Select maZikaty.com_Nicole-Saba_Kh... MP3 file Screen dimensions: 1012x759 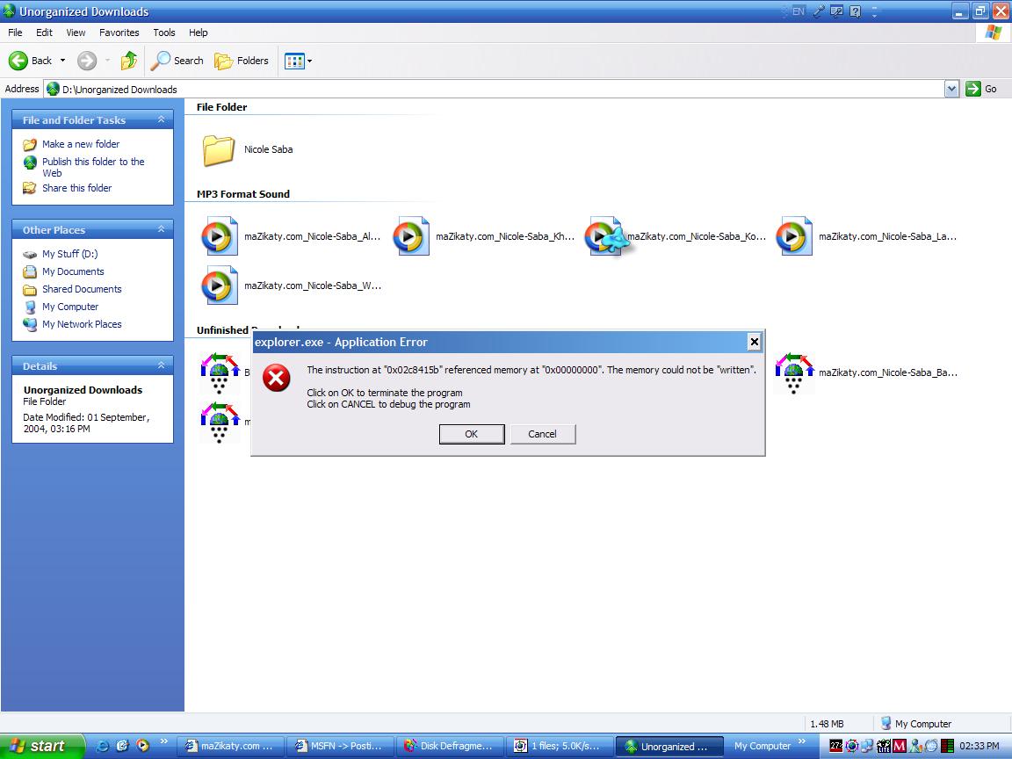[x=483, y=236]
